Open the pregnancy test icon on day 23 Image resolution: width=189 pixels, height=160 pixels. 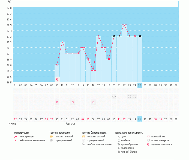point(130,96)
